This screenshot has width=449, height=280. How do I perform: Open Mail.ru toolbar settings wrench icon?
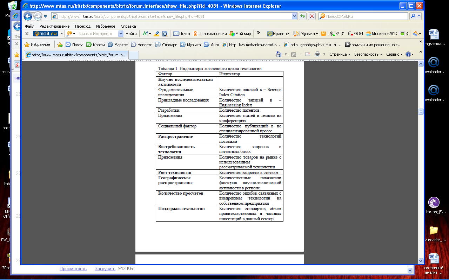point(417,34)
